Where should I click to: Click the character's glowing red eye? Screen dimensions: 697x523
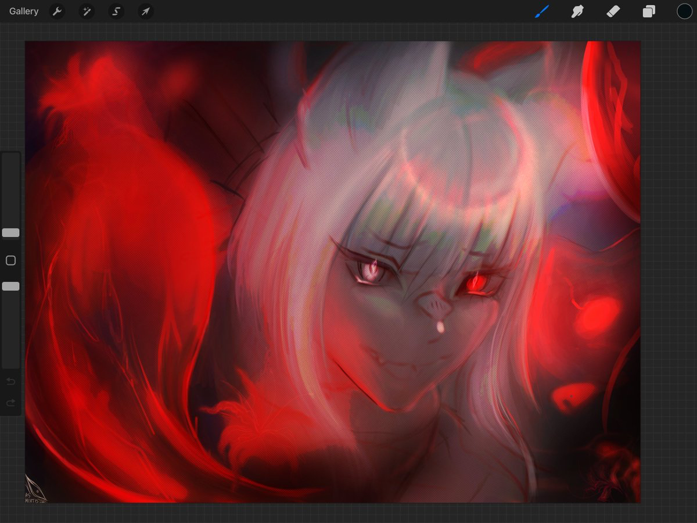(x=477, y=284)
